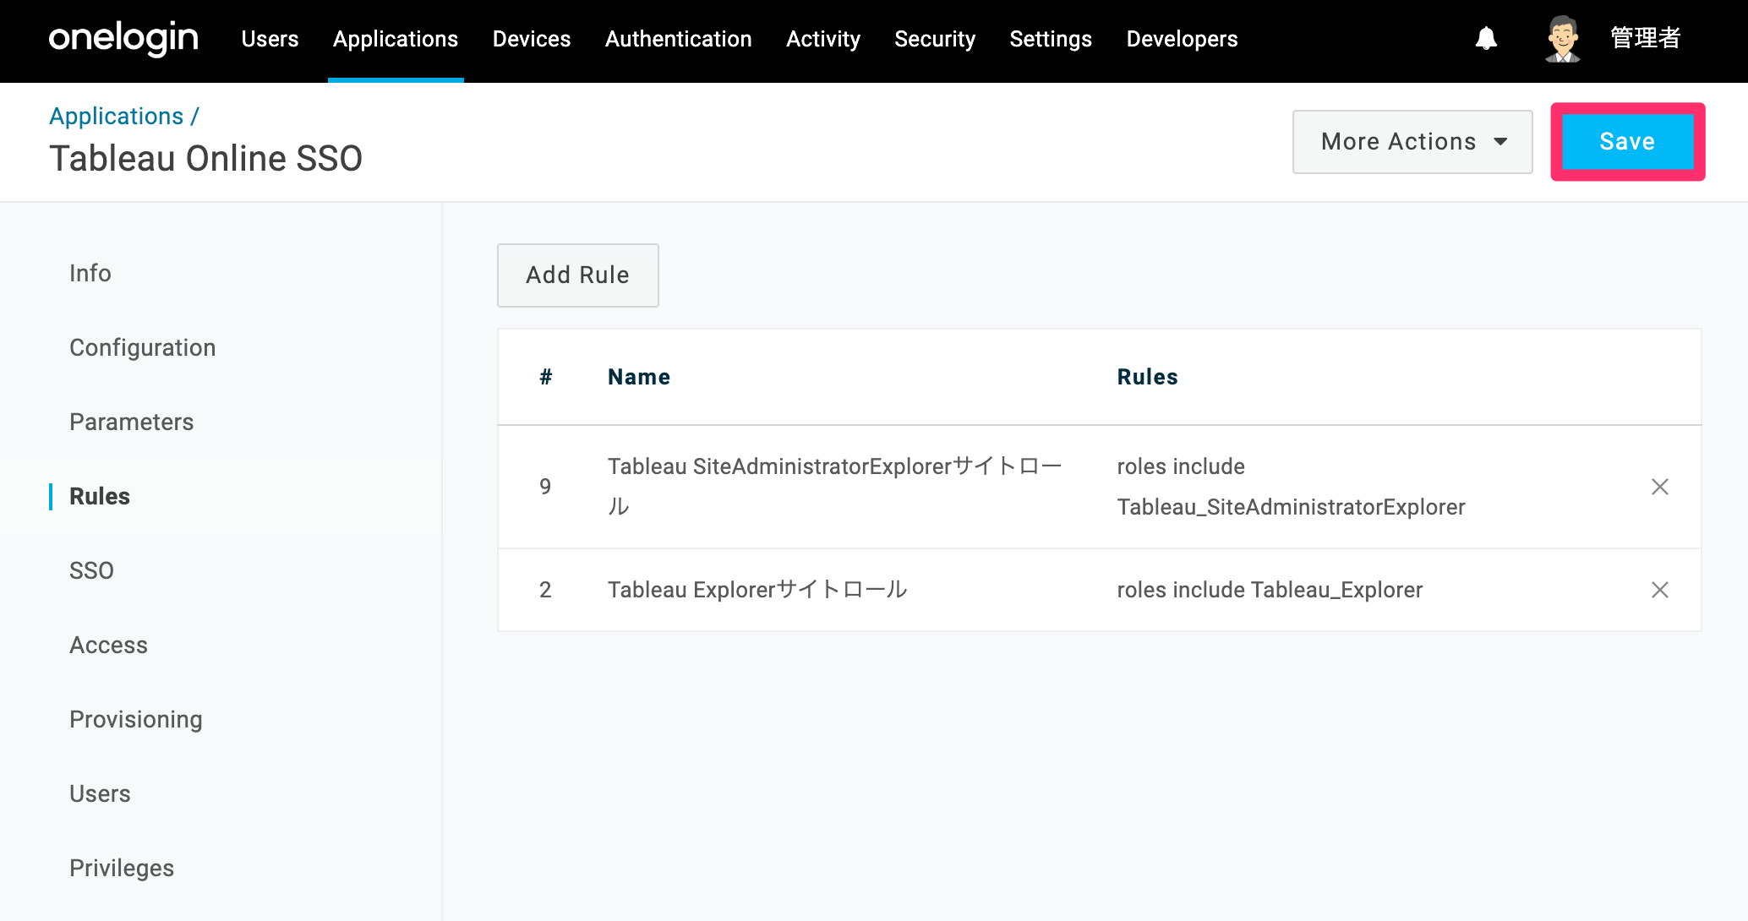The width and height of the screenshot is (1748, 921).
Task: Switch to the Parameters section
Action: (x=132, y=422)
